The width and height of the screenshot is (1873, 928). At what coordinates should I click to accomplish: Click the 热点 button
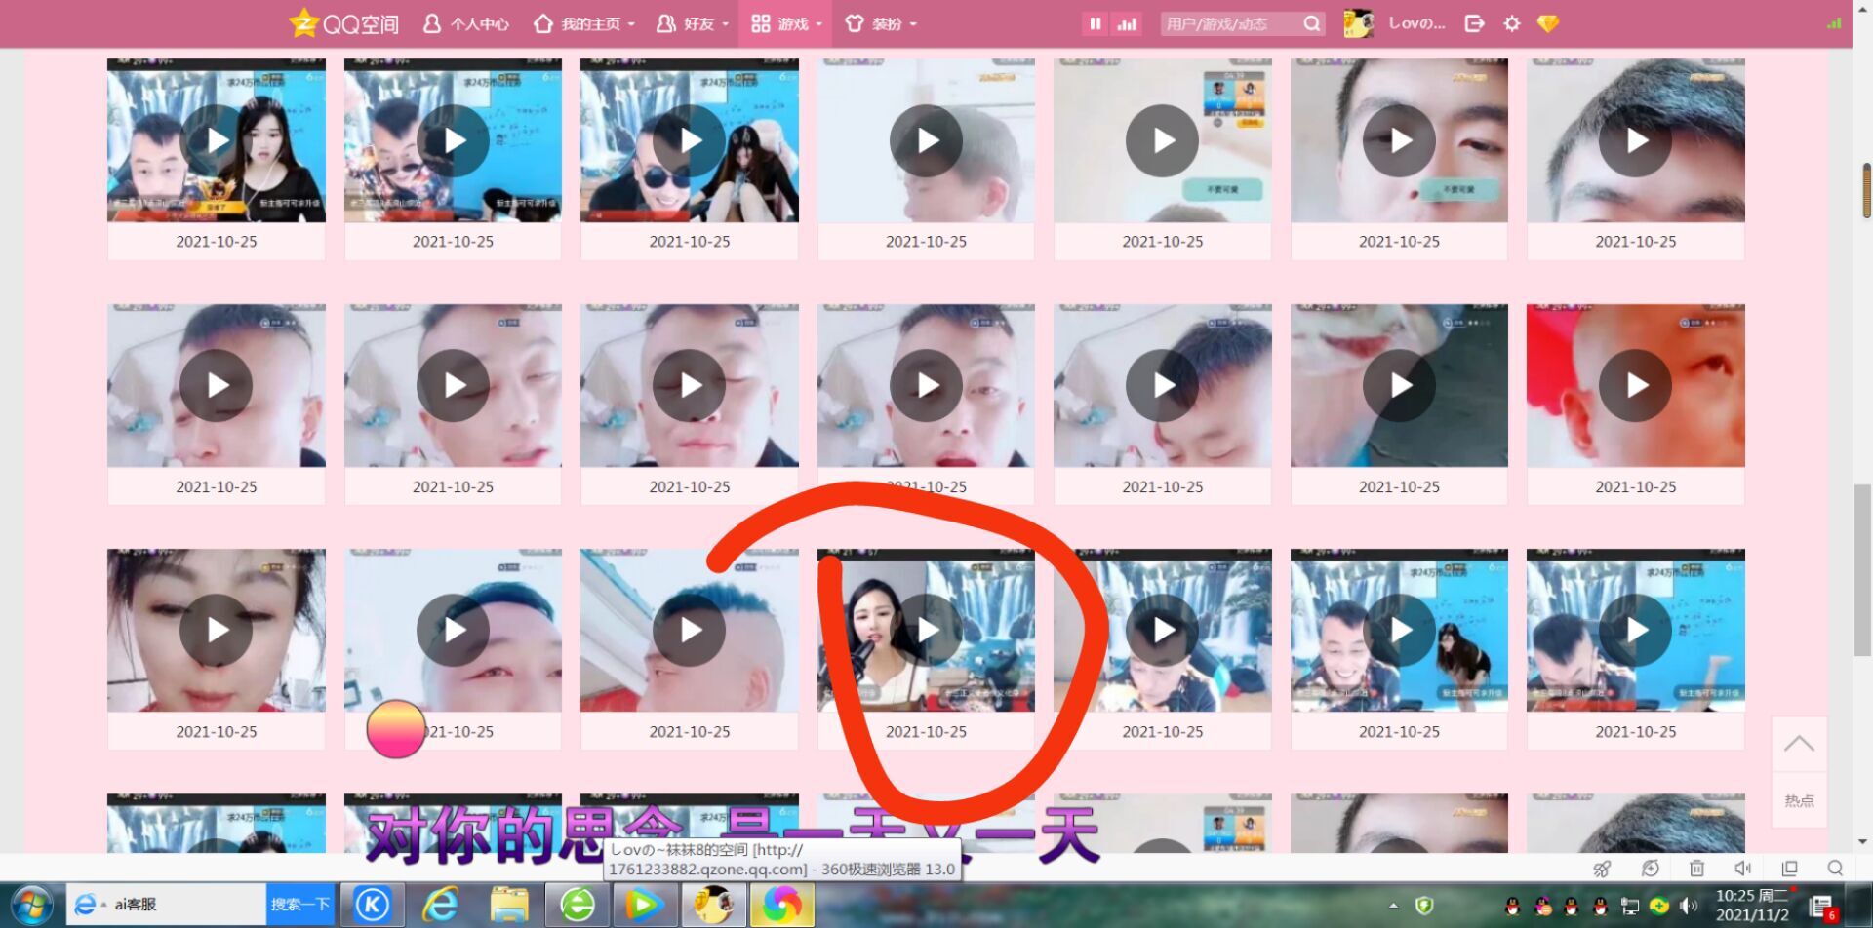coord(1799,800)
